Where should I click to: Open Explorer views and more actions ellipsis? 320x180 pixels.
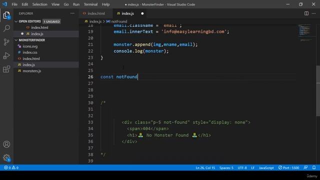coord(72,13)
